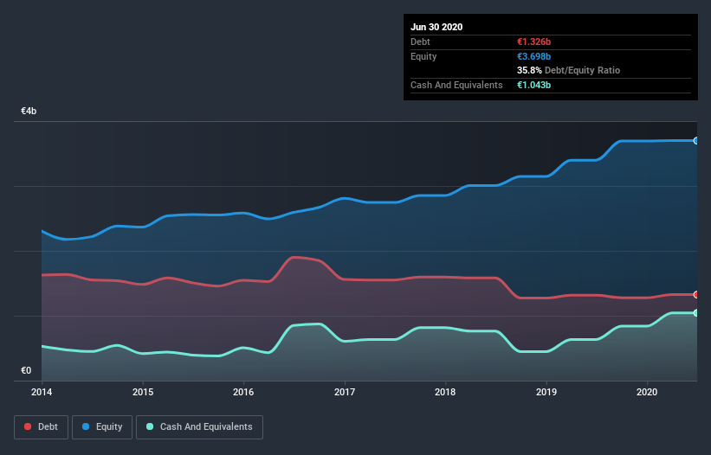
Task: Click the Debt row label in tooltip
Action: point(420,42)
